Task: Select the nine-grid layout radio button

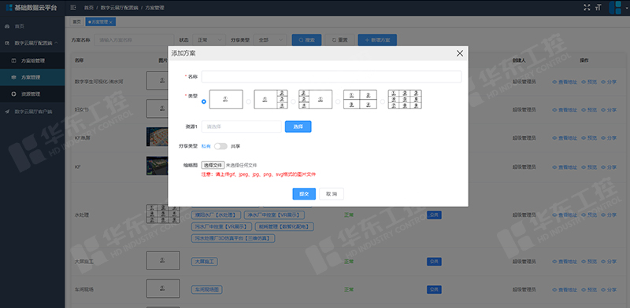Action: click(x=383, y=101)
